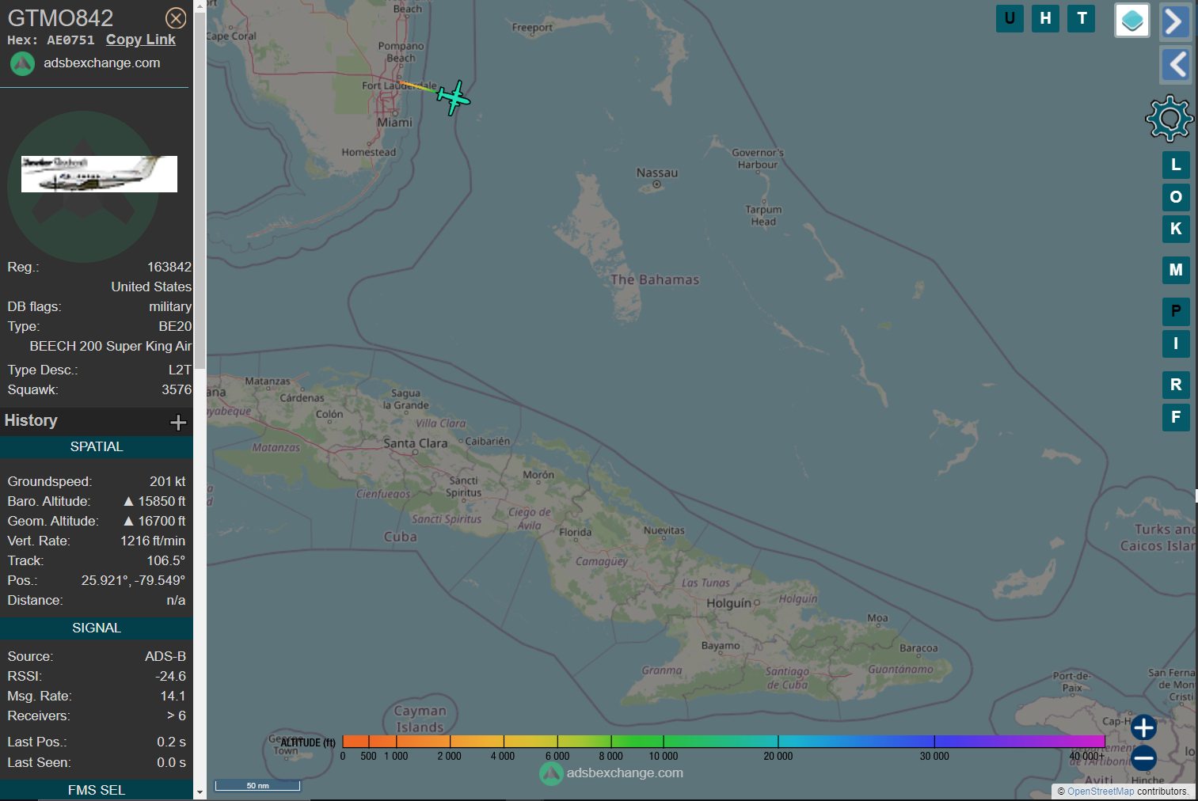Click the Hex AE0751 text
The width and height of the screenshot is (1198, 801).
[x=51, y=40]
